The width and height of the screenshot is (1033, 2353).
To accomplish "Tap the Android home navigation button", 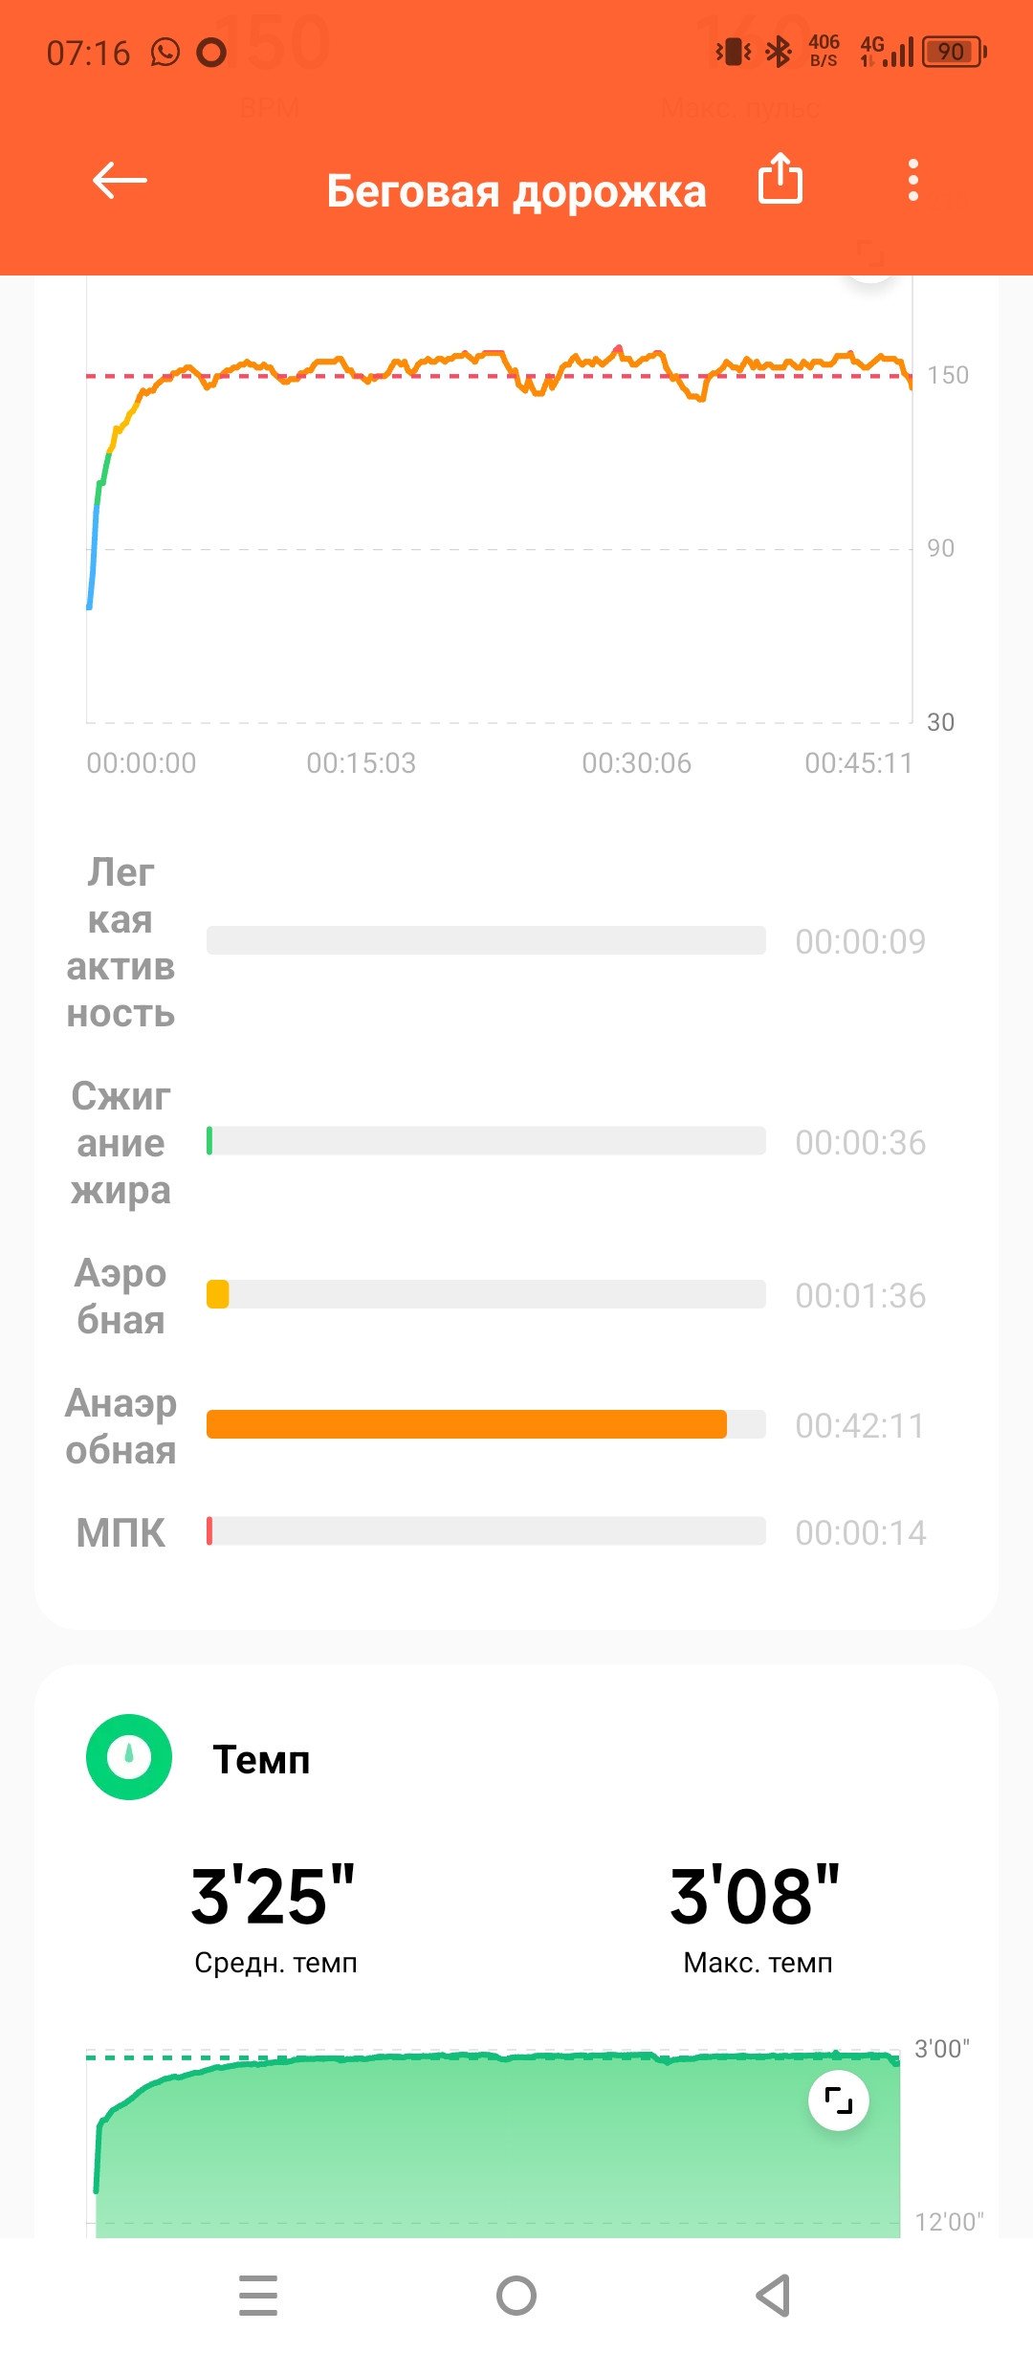I will point(516,2296).
